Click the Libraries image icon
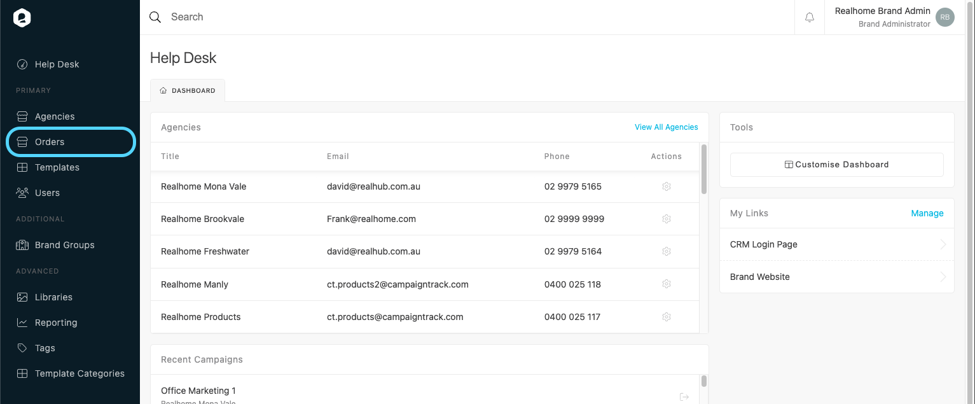975x404 pixels. pos(22,297)
